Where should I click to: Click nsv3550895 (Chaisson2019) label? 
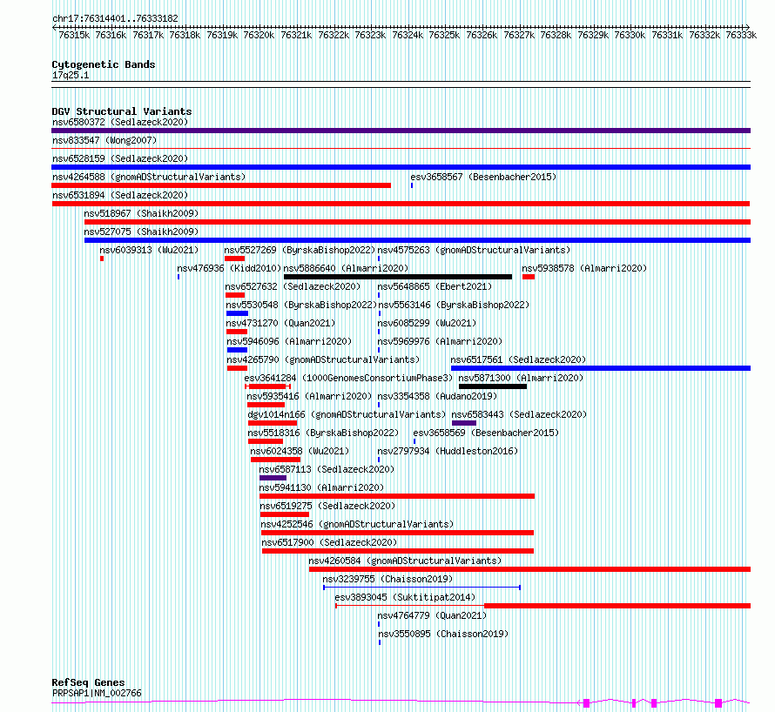443,634
